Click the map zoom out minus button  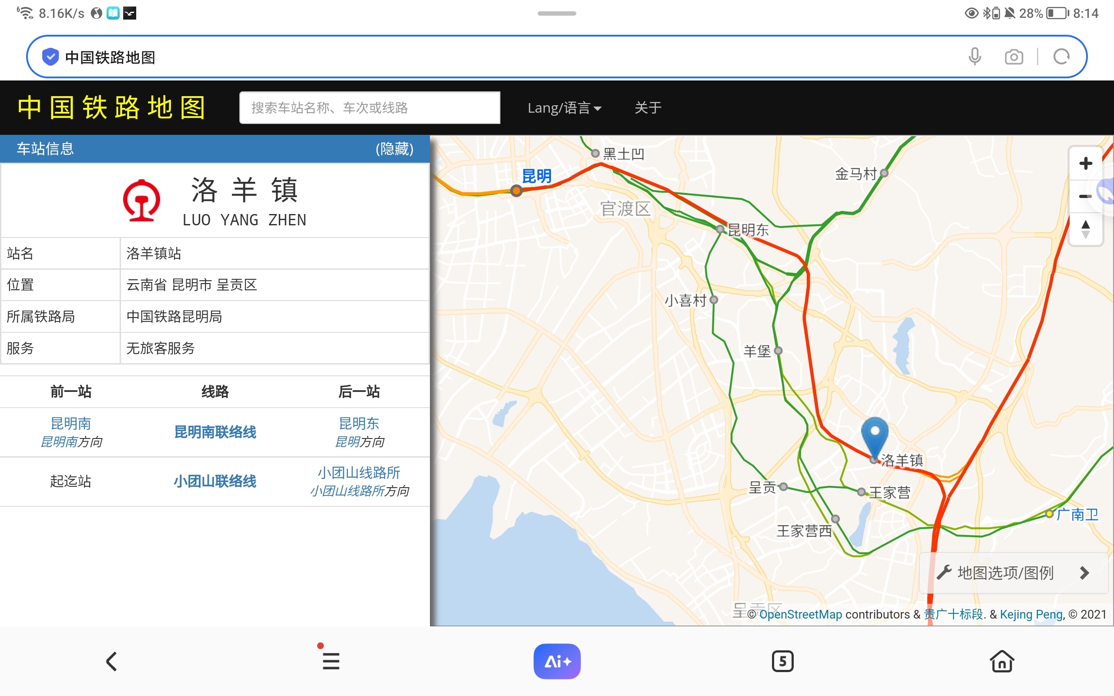1085,197
